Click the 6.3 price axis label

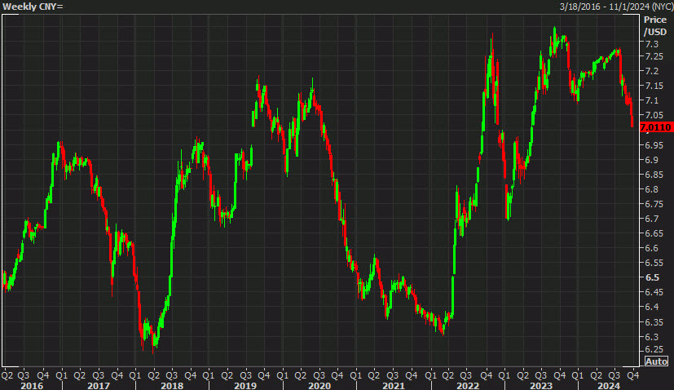tap(652, 337)
